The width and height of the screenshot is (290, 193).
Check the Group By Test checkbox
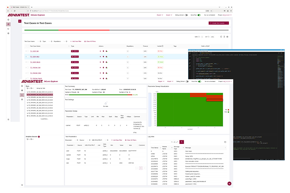click(35, 88)
